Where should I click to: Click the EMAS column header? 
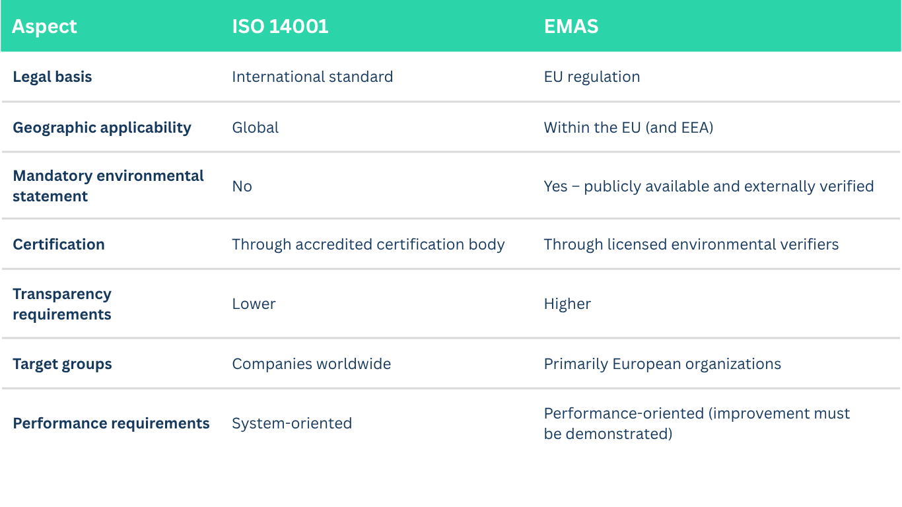(x=571, y=26)
